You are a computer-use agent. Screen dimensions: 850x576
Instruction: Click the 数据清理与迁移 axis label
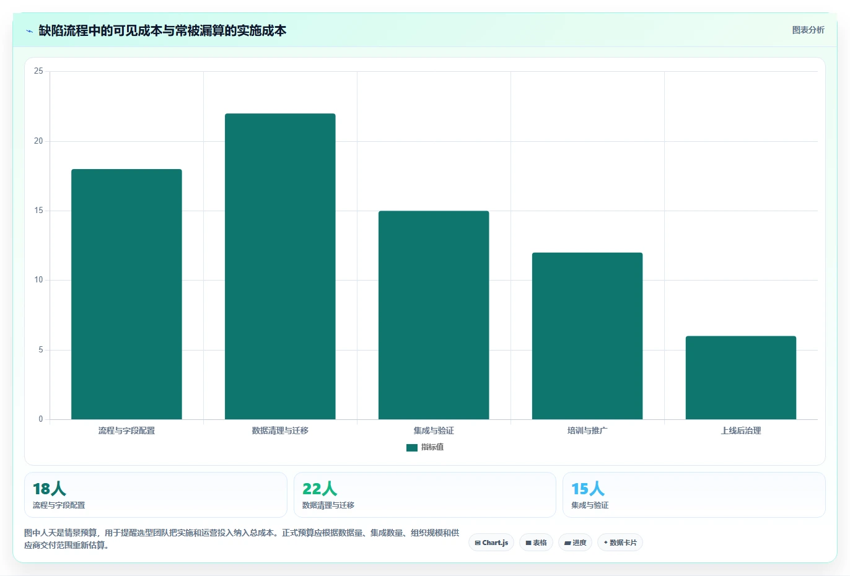280,430
